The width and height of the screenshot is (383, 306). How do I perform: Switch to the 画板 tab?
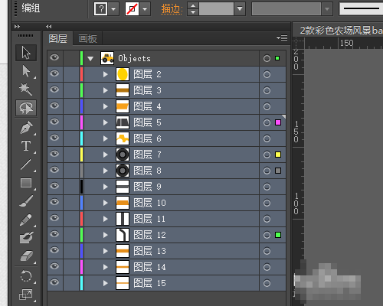[x=87, y=39]
